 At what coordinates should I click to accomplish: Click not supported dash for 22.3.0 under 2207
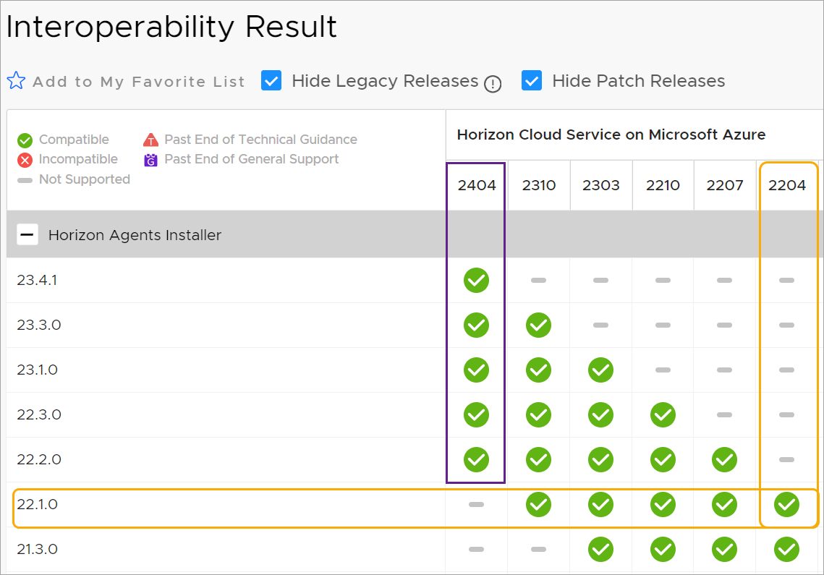coord(725,414)
